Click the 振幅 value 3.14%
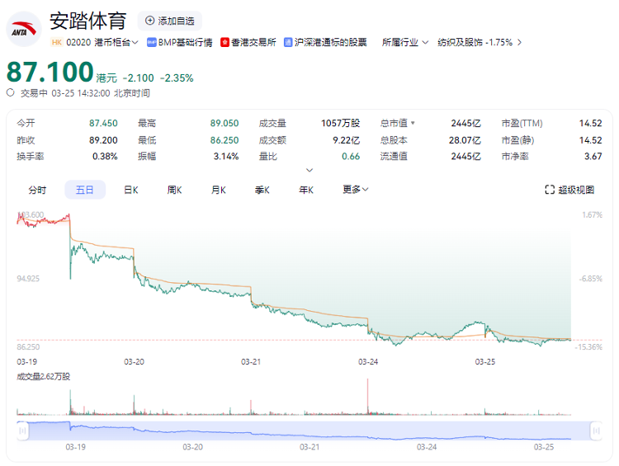619x466 pixels. (226, 156)
